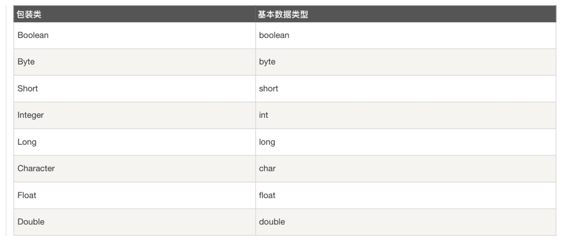Click the column divider in the int row

255,115
